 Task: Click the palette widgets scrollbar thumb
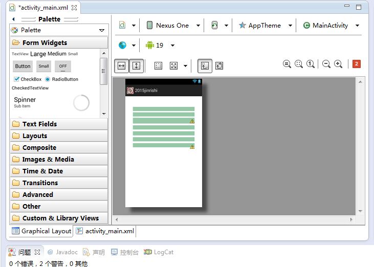point(103,71)
